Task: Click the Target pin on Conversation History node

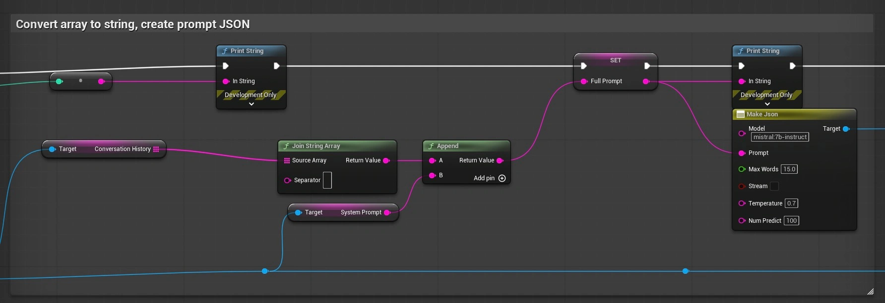Action: (52, 149)
